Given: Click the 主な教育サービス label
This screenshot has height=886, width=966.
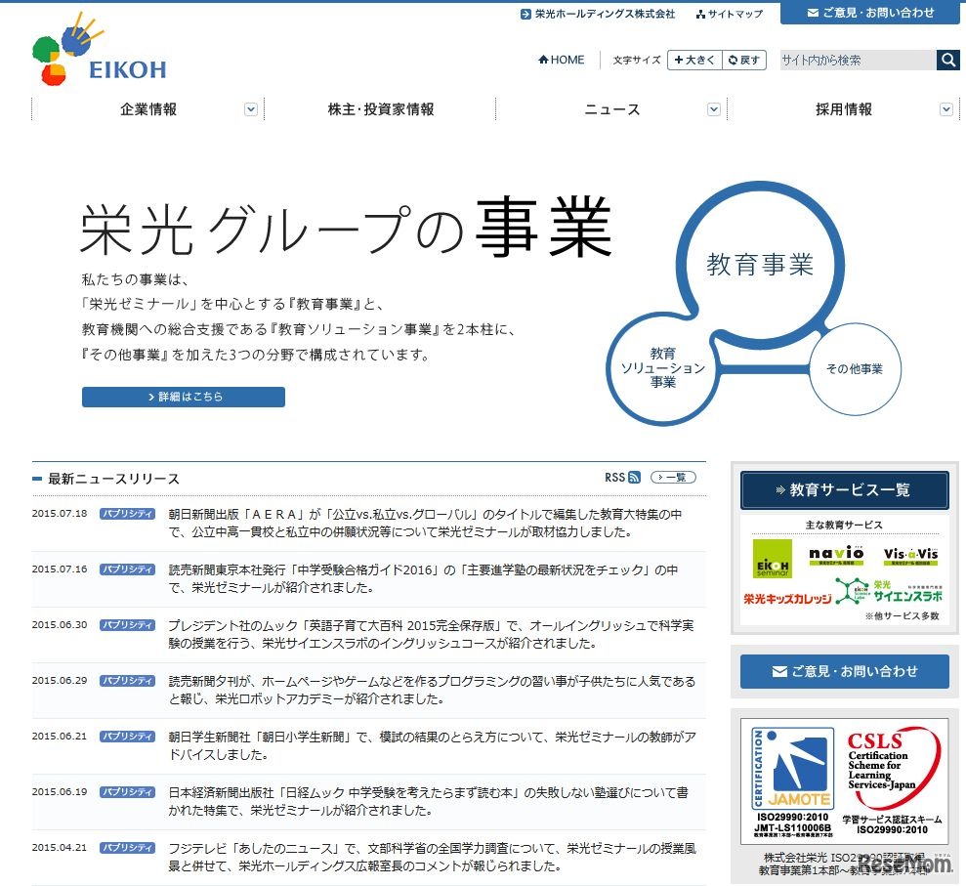Looking at the screenshot, I should pos(844,525).
